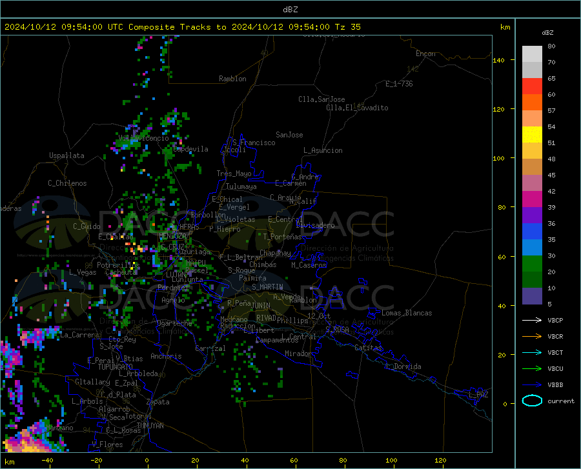
Task: Select the green VBCU arrow icon
Action: 532,369
